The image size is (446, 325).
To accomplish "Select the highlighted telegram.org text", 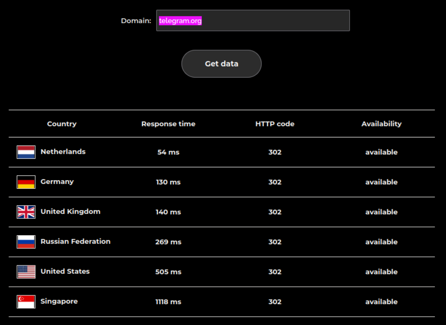I will coord(180,21).
